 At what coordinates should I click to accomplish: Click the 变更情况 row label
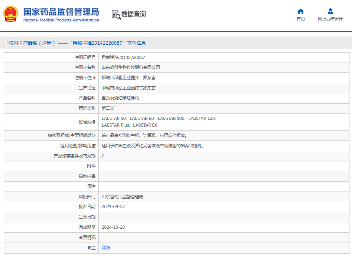pos(87,237)
